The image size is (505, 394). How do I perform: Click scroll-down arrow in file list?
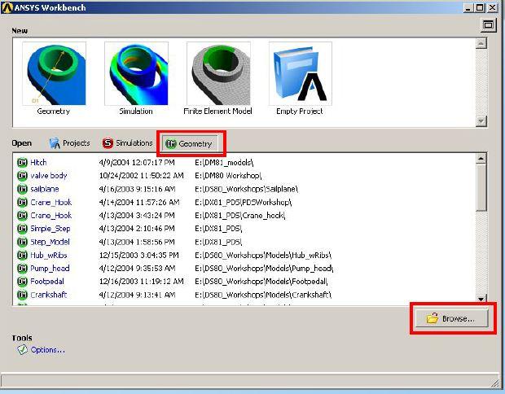[481, 299]
